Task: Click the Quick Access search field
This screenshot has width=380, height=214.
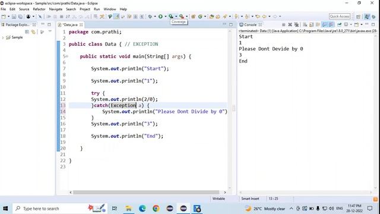Action: (x=340, y=17)
